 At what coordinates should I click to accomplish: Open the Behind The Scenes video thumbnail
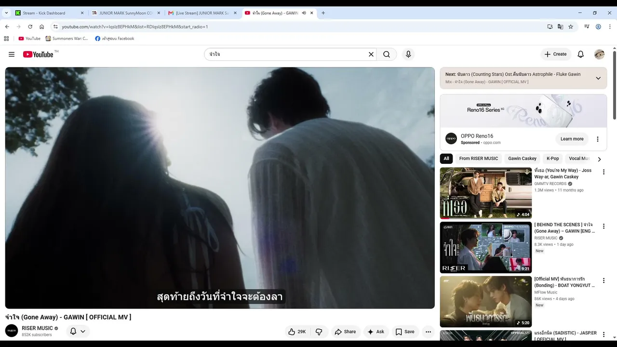(486, 248)
